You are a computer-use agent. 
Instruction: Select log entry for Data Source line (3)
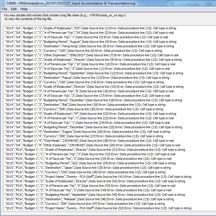pos(86,37)
